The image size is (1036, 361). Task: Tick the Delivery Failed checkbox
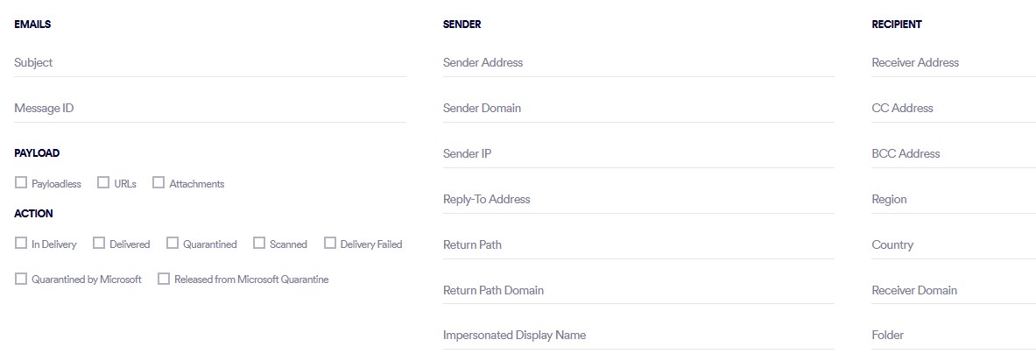click(x=330, y=244)
